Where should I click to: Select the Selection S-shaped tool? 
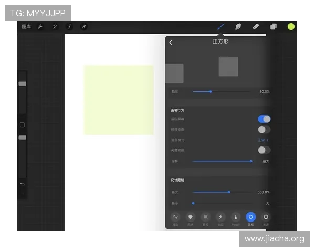pos(69,27)
